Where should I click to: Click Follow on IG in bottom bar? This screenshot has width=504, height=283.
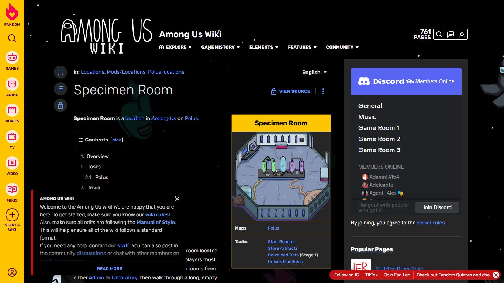[x=346, y=275]
